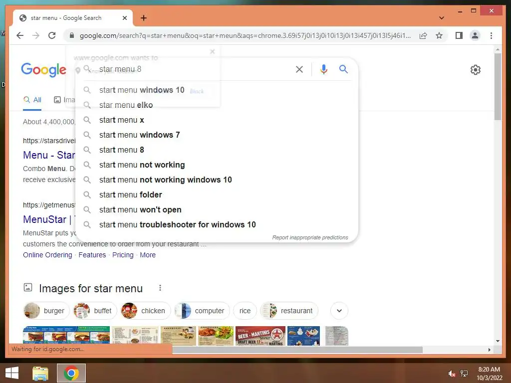This screenshot has width=511, height=383.
Task: Filter images by chicken chip
Action: point(145,311)
